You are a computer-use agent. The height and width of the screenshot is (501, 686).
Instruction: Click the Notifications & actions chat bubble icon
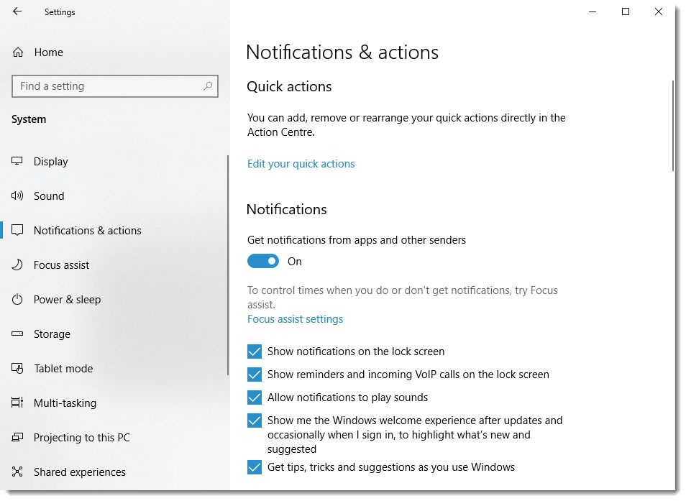pyautogui.click(x=17, y=230)
